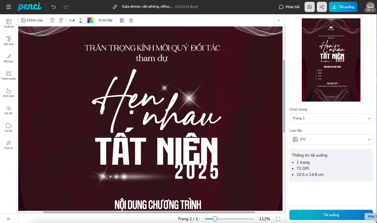This screenshot has height=223, width=377.
Task: Open the hamburger main menu
Action: (9, 7)
